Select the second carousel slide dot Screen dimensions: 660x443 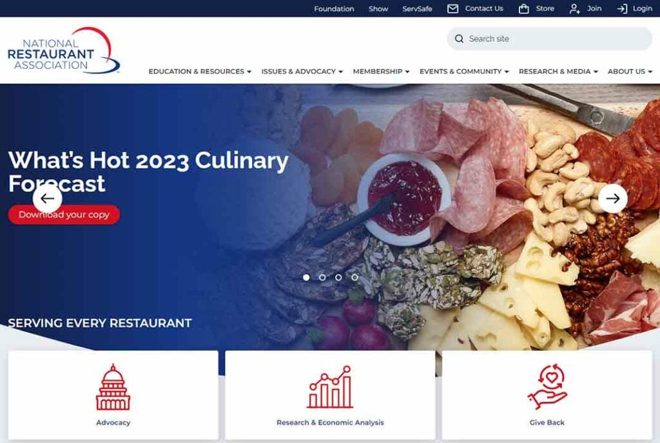pos(322,278)
